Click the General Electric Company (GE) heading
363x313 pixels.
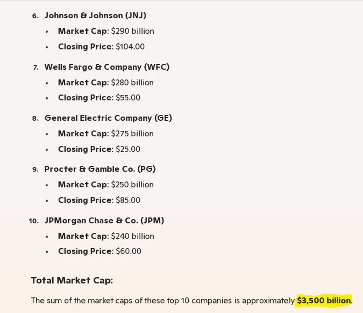tap(108, 118)
